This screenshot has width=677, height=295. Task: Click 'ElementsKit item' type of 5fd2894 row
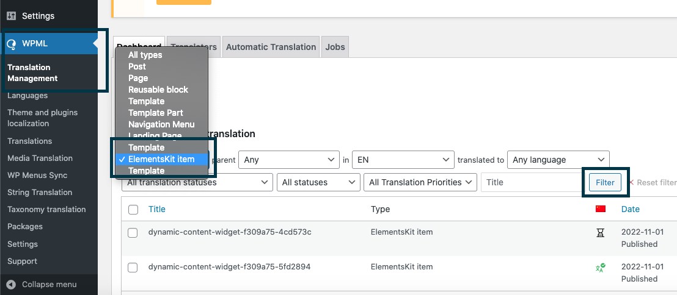point(401,267)
